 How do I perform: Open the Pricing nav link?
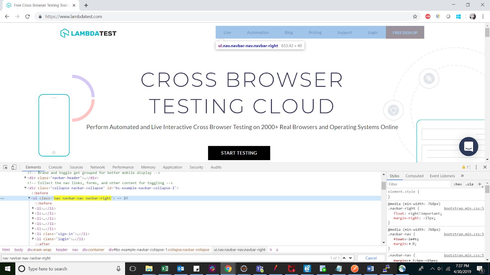point(315,32)
